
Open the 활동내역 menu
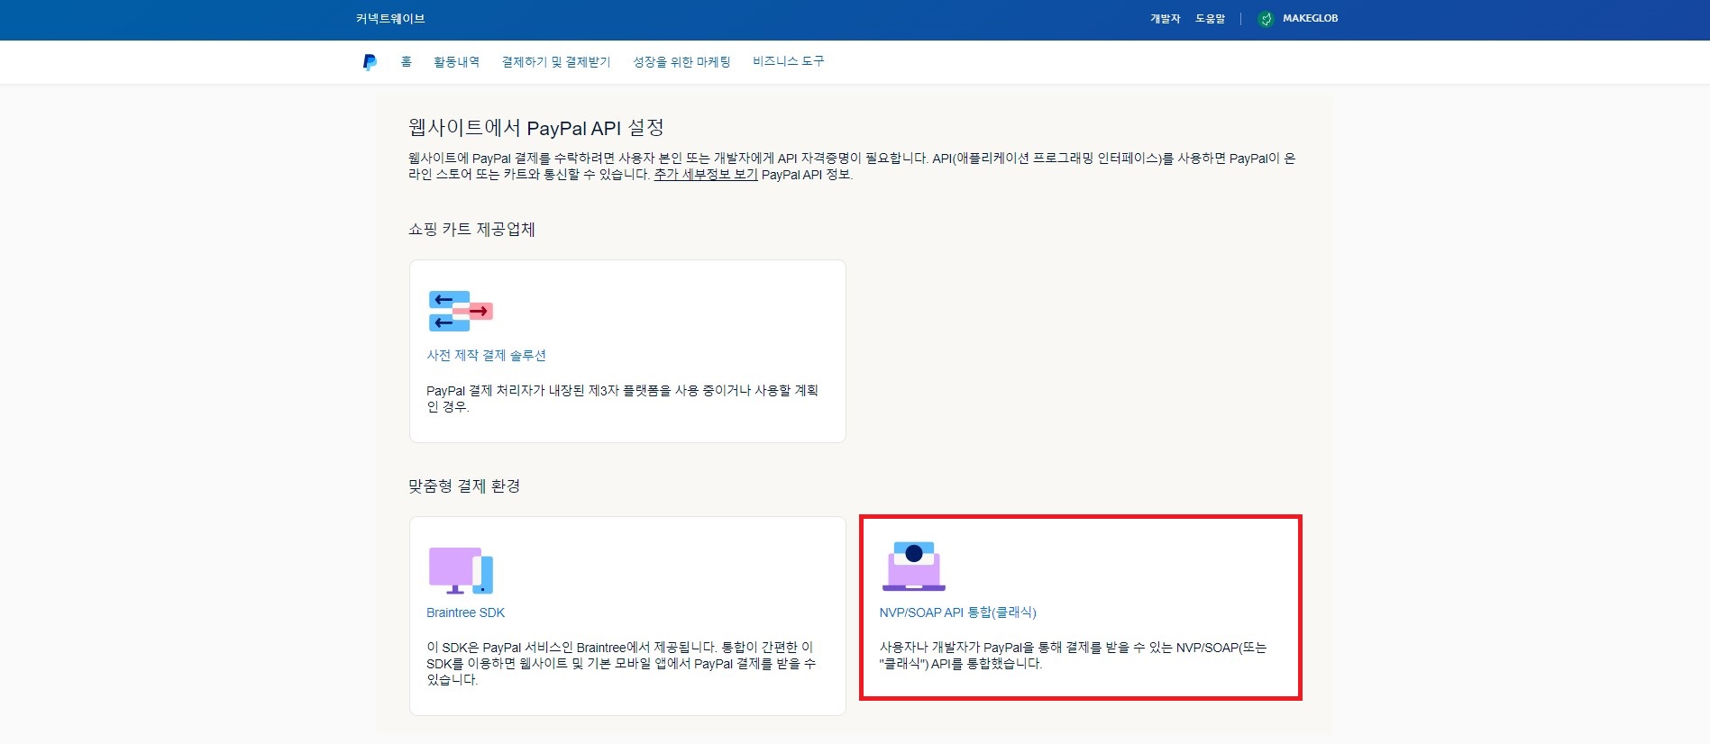456,61
